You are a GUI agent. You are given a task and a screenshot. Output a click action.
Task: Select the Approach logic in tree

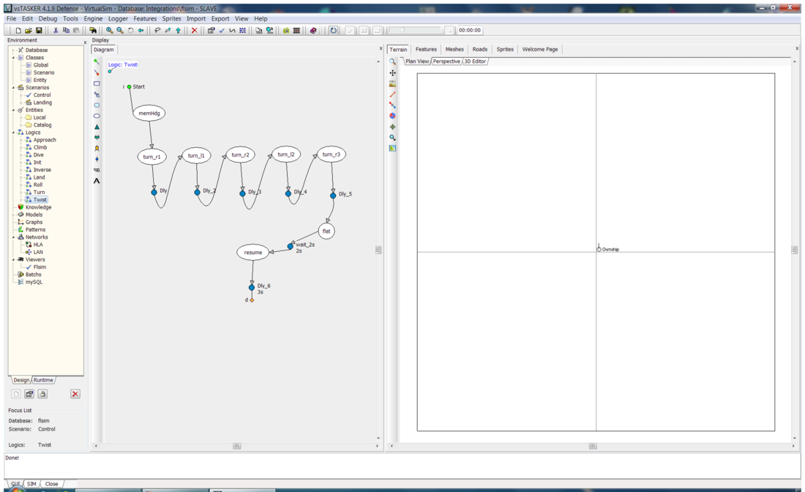tap(44, 140)
